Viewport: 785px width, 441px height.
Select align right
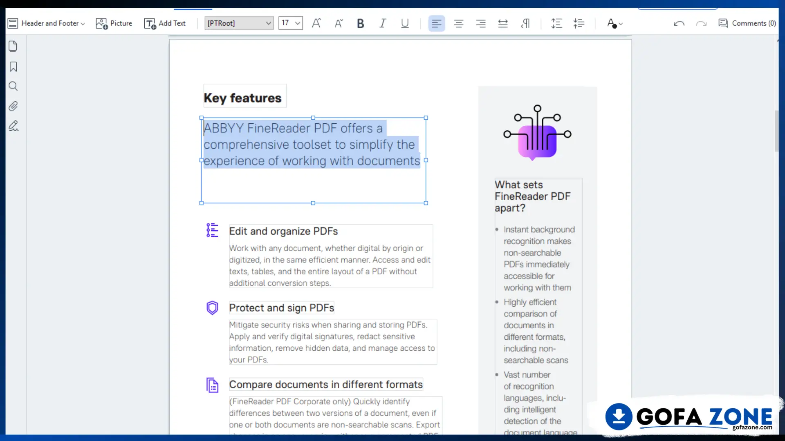coord(481,23)
